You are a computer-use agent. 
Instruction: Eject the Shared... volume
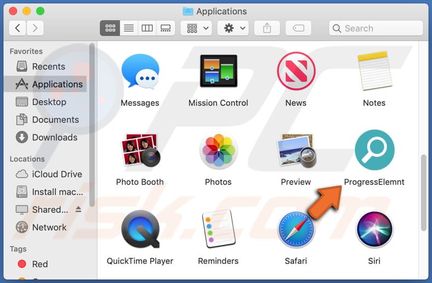click(x=78, y=210)
